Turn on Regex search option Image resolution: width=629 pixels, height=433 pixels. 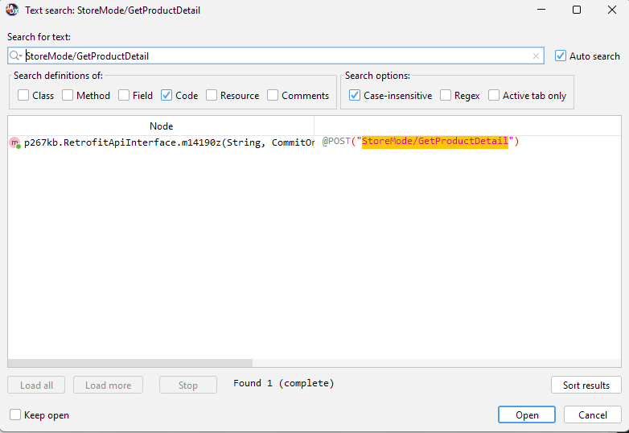click(446, 95)
